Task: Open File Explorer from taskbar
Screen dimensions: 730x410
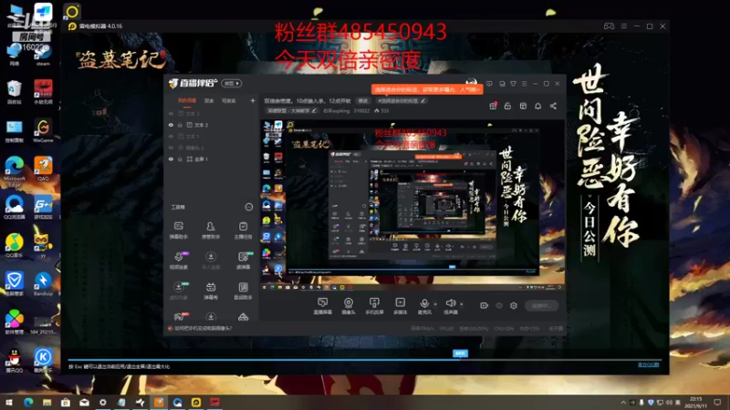Action: click(x=47, y=402)
